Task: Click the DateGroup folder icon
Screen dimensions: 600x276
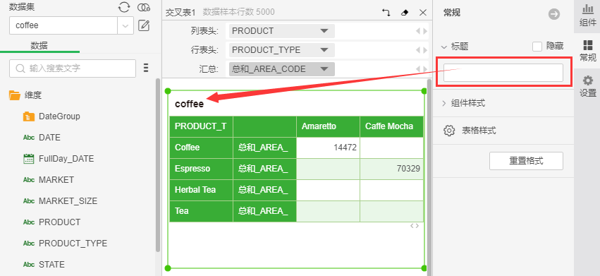Action: pyautogui.click(x=29, y=116)
